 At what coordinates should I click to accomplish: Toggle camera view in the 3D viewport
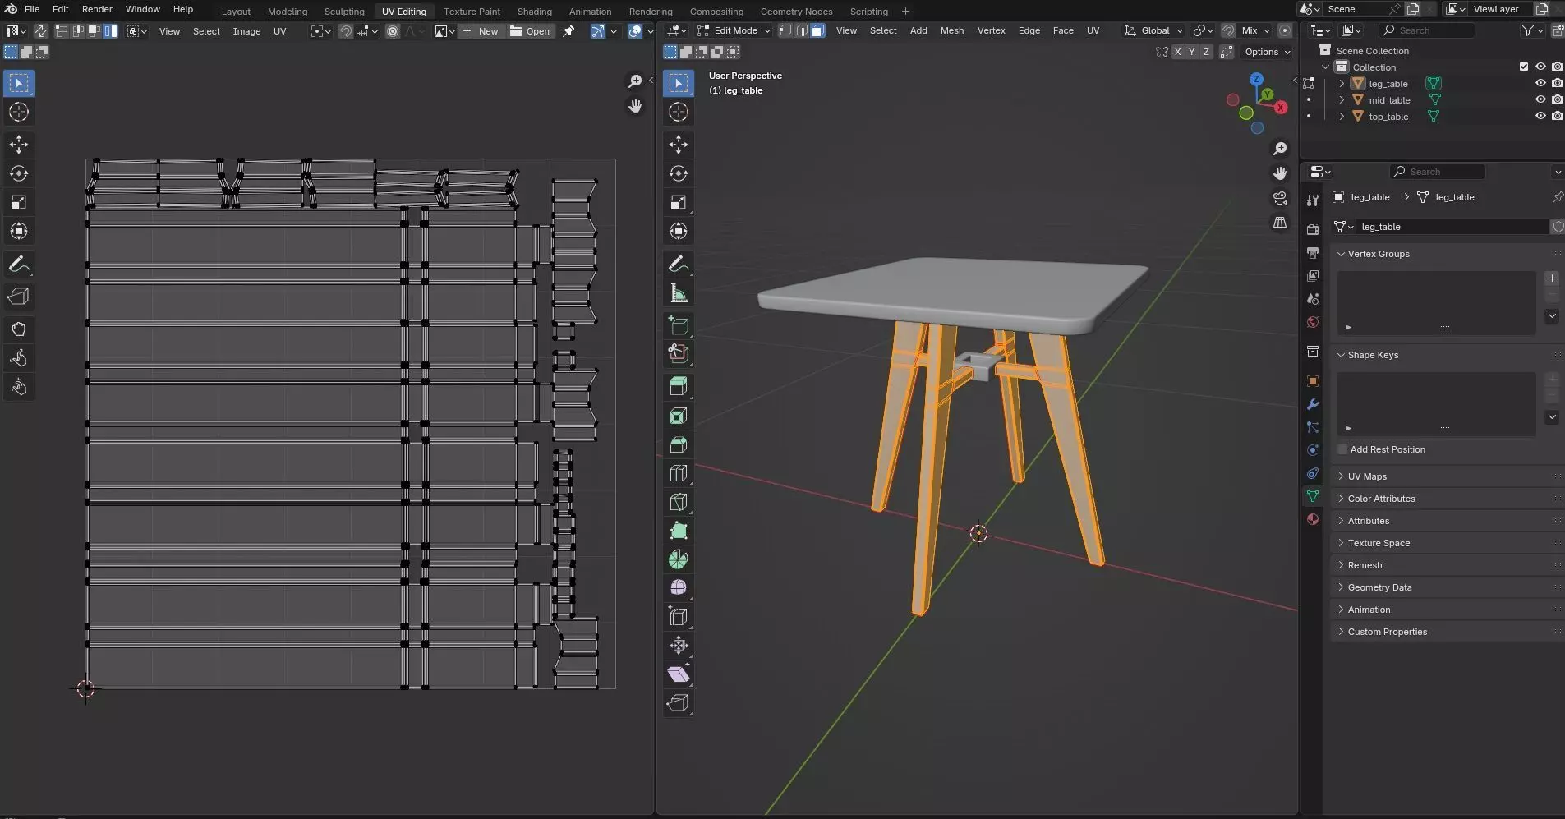click(x=1280, y=198)
